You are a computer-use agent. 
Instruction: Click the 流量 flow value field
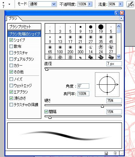(113, 4)
